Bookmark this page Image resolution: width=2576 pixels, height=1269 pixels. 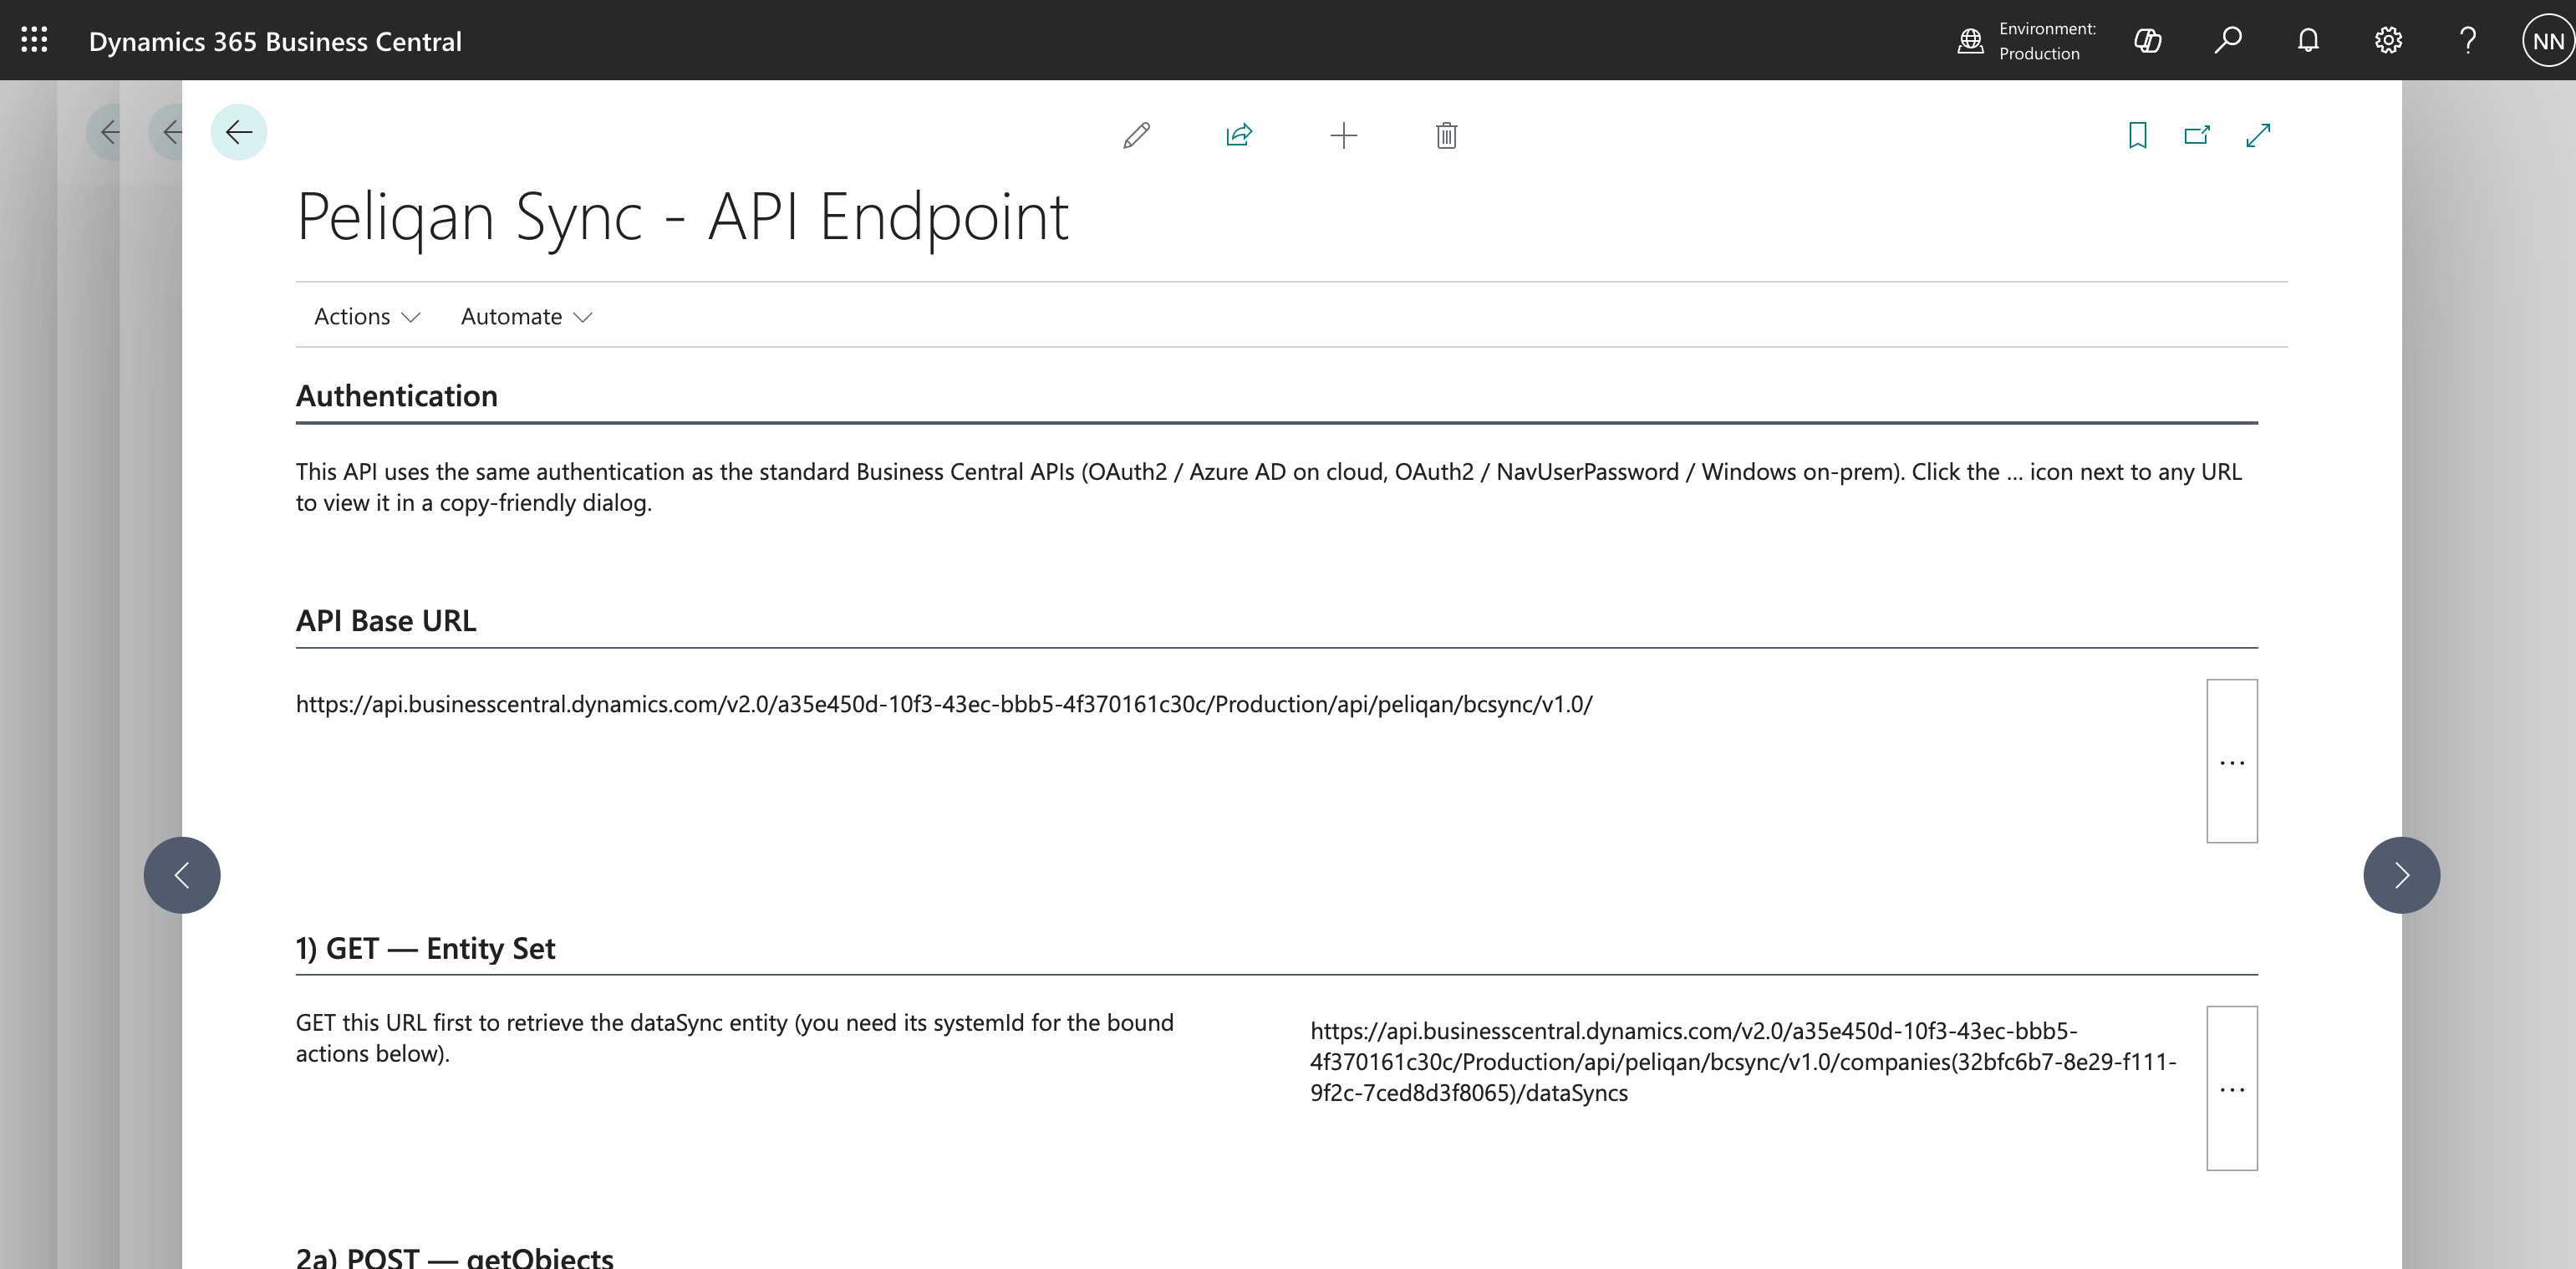(x=2137, y=135)
